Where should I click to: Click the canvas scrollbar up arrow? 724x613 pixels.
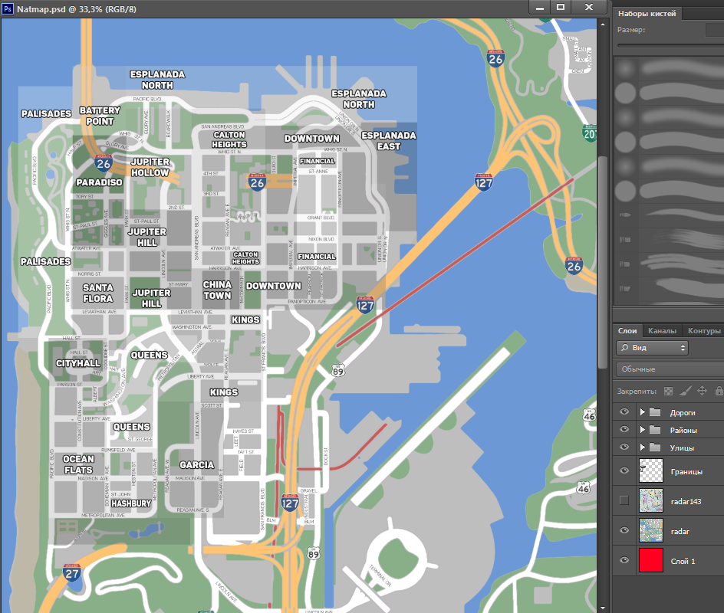coord(603,24)
